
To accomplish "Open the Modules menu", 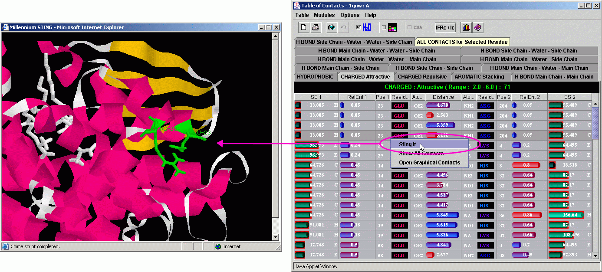I will pos(324,15).
